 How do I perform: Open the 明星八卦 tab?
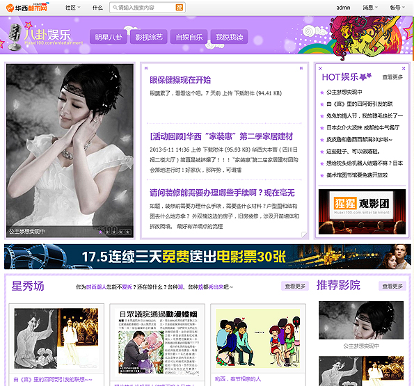[x=109, y=37]
